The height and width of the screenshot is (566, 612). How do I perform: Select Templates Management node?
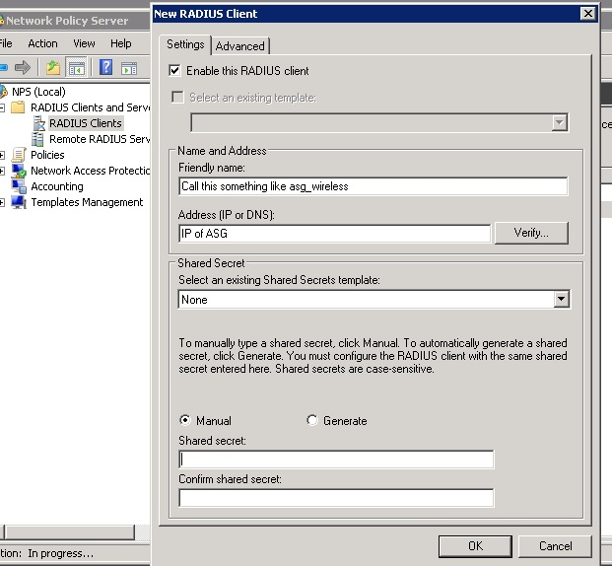(87, 202)
